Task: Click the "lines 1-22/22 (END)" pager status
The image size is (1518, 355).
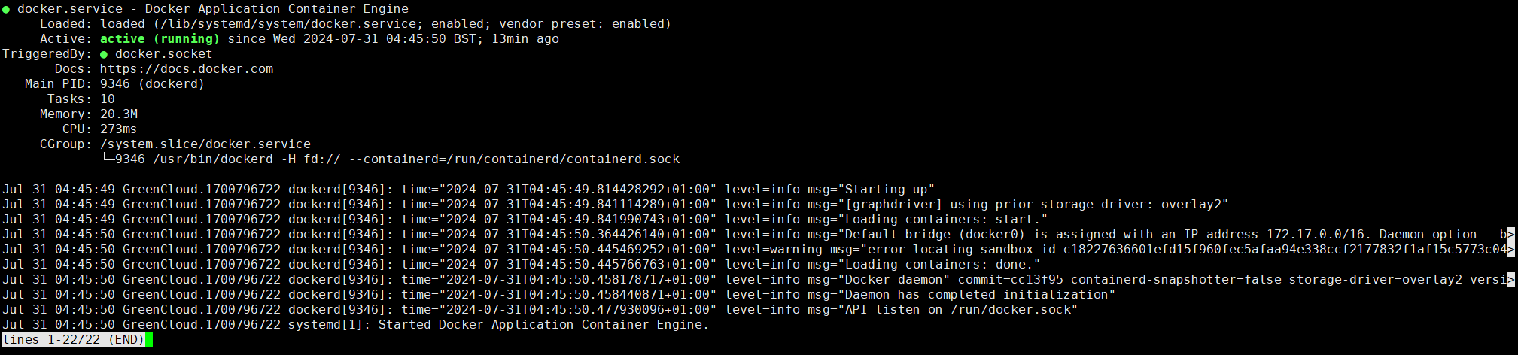Action: (x=74, y=340)
